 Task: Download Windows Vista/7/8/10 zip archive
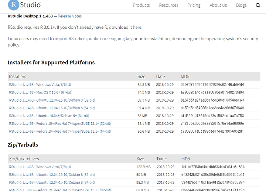coord(40,167)
